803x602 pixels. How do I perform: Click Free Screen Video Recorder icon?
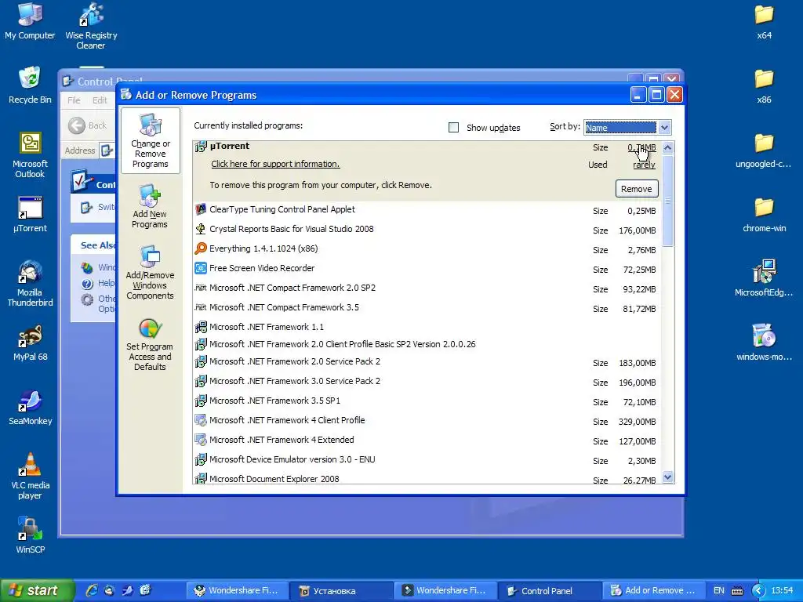201,268
